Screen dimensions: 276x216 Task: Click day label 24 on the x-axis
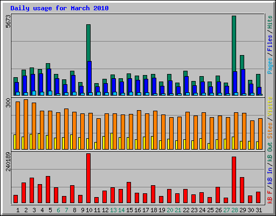pos(202,210)
